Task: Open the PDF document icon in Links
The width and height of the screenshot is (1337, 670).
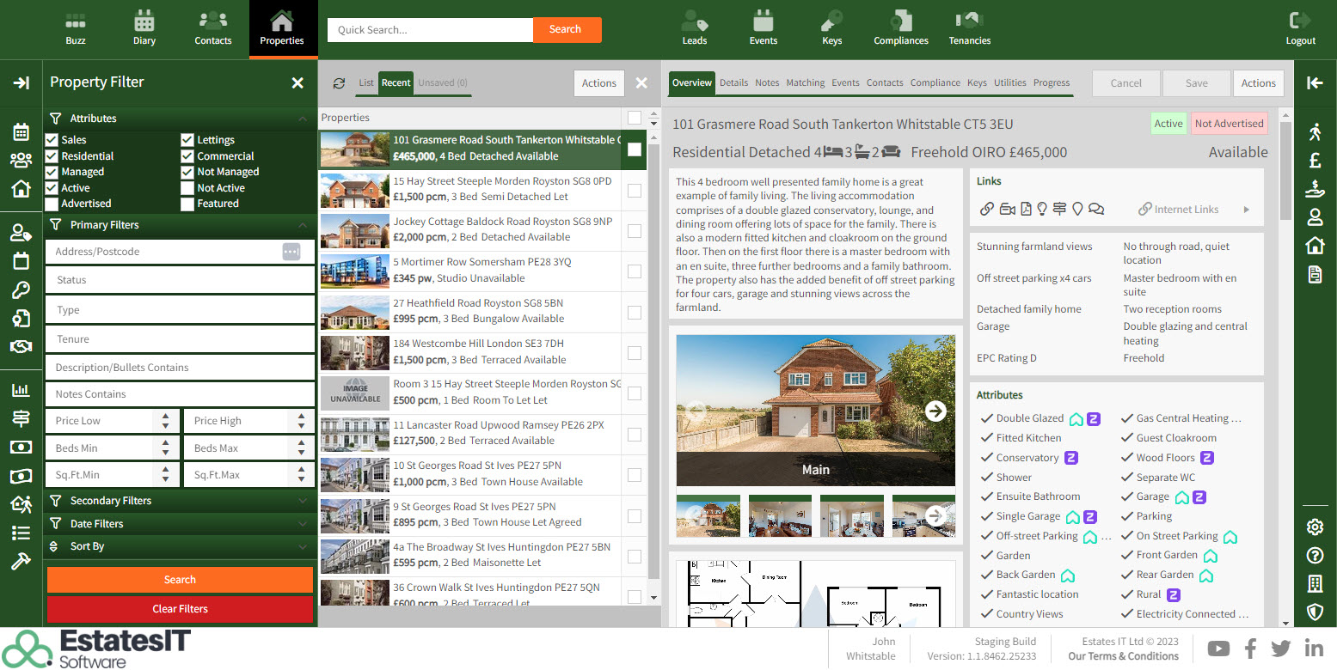Action: (1026, 209)
